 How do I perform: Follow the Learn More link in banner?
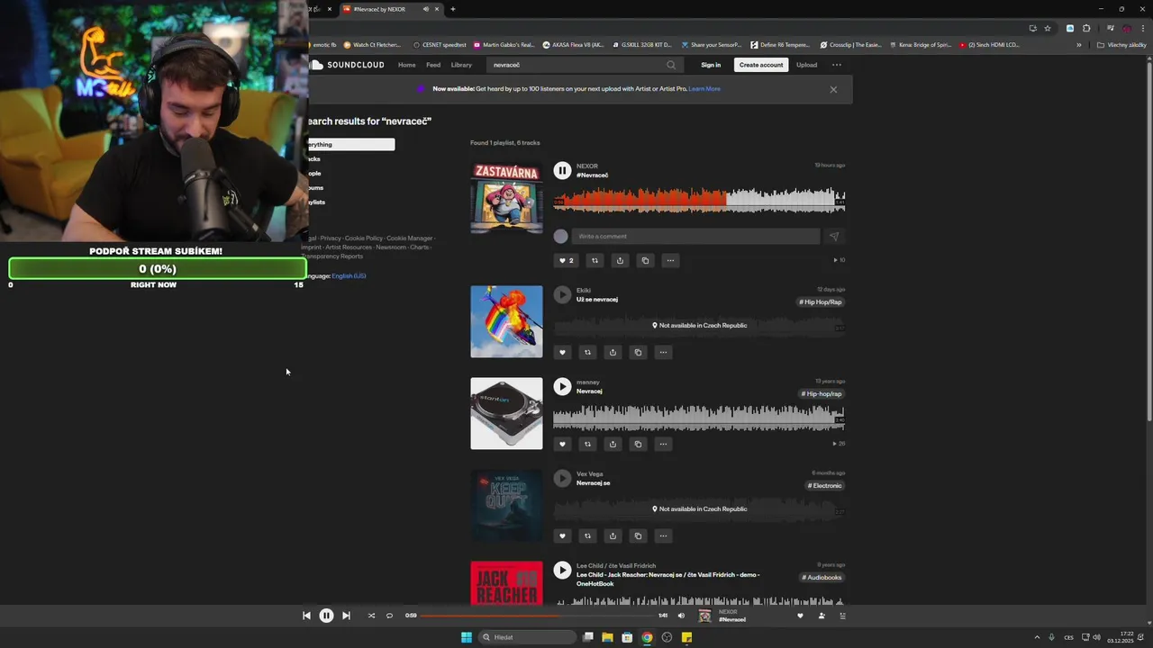(704, 89)
